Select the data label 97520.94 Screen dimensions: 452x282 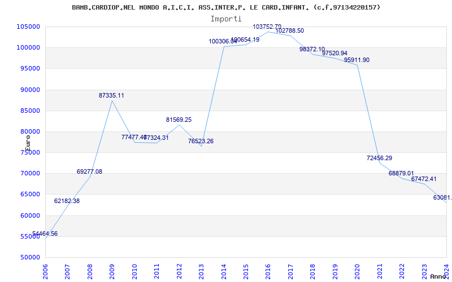coord(334,53)
